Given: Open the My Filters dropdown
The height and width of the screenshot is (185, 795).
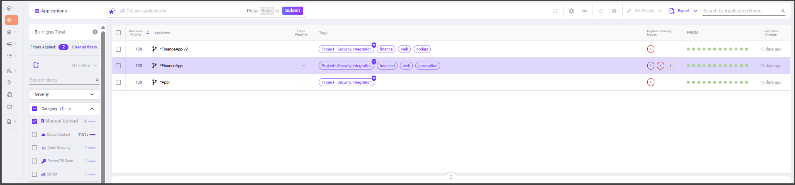Looking at the screenshot, I should click(84, 65).
